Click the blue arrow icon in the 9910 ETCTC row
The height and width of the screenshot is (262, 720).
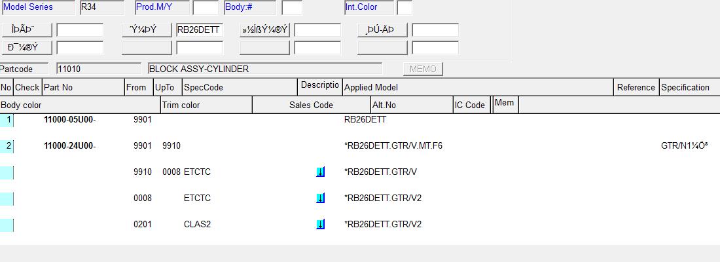tap(320, 172)
